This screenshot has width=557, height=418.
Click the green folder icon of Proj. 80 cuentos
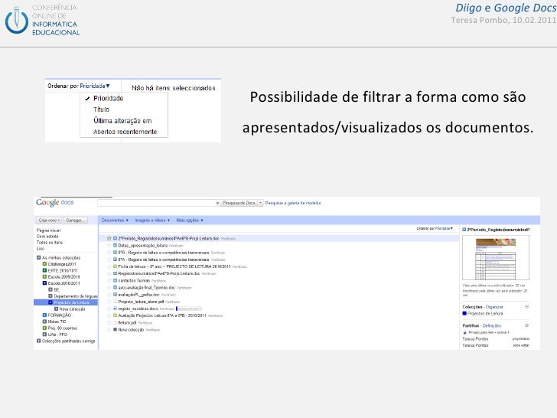click(44, 328)
